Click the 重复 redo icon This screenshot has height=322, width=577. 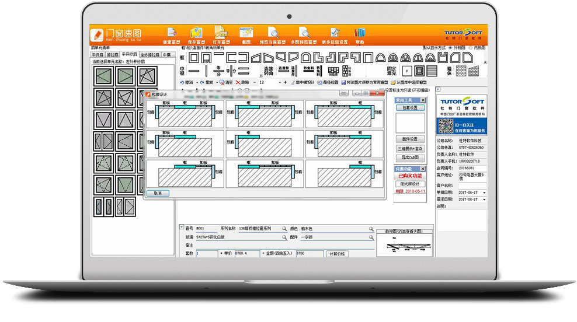point(202,82)
